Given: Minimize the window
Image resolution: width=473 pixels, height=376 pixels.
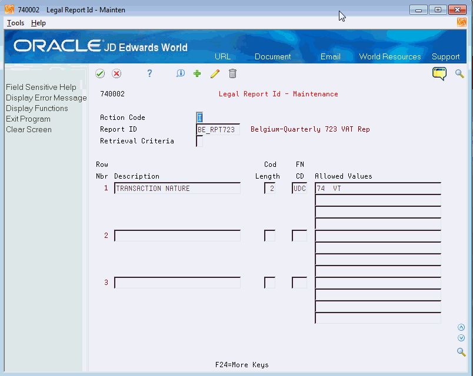Looking at the screenshot, I should (418, 10).
